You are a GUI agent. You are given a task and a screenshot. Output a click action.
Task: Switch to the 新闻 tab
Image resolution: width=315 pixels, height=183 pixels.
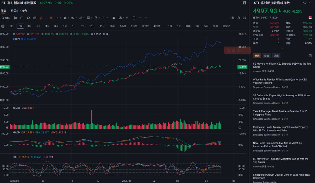[257, 56]
